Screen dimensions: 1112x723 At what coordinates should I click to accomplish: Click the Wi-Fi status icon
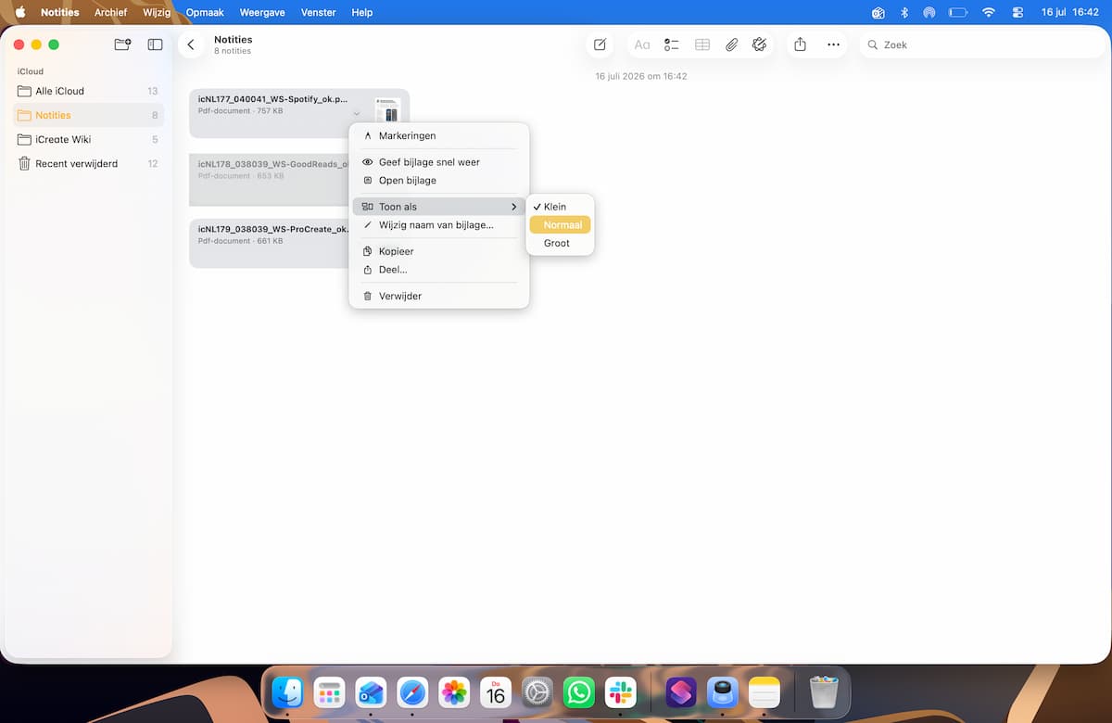[x=989, y=12]
